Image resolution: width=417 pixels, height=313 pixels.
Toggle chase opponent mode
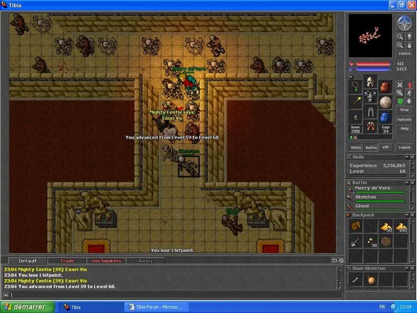[x=409, y=93]
